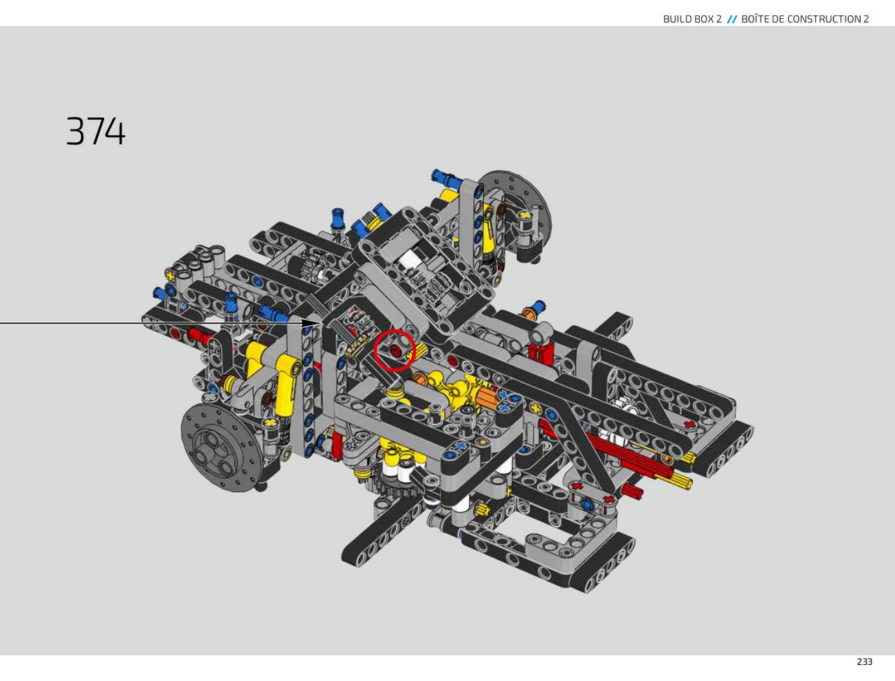The width and height of the screenshot is (895, 681).
Task: Click the step number 374
Action: click(96, 131)
